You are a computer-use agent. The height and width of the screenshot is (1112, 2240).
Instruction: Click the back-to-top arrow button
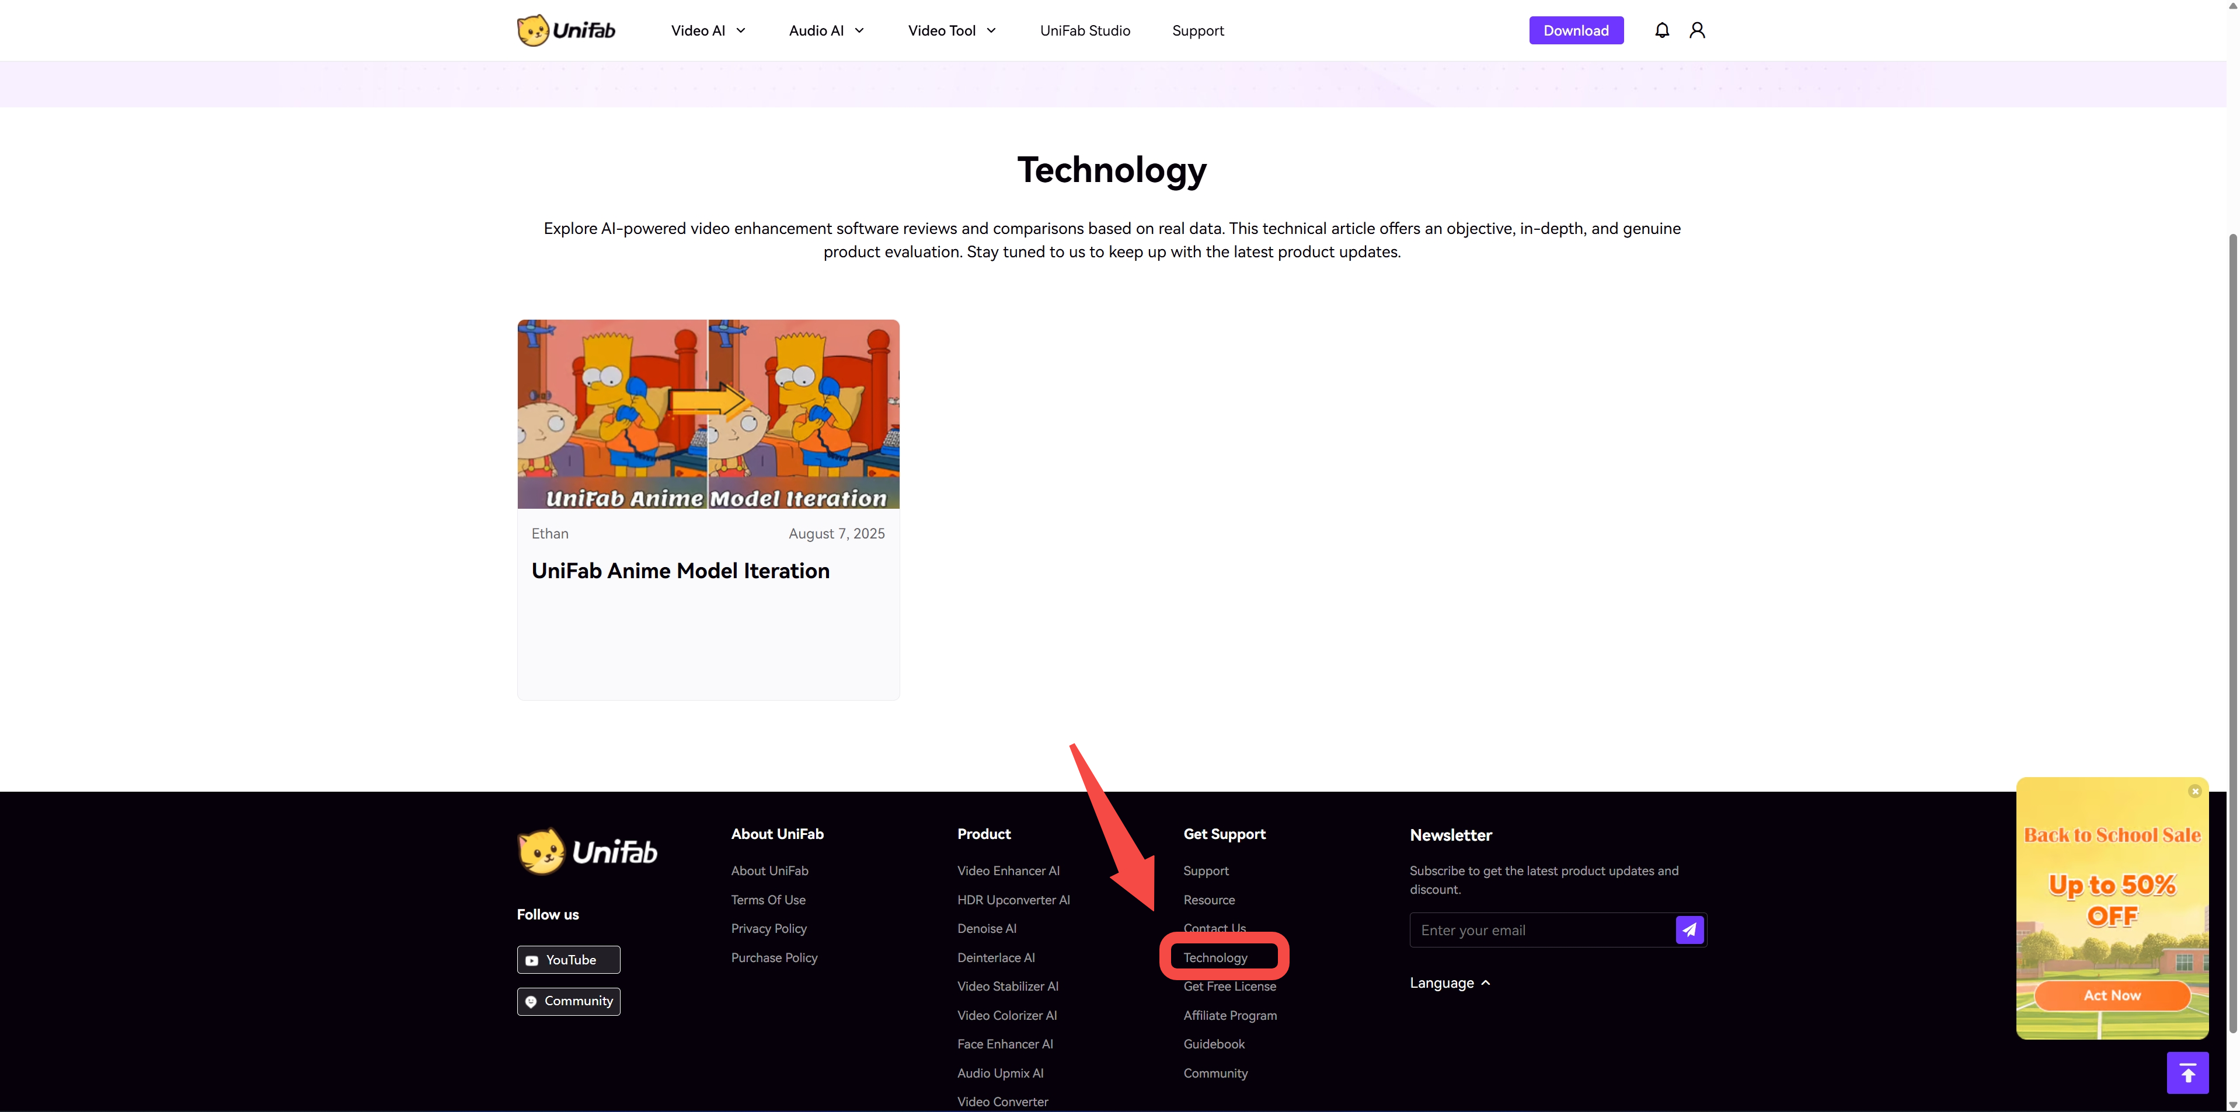[2188, 1073]
